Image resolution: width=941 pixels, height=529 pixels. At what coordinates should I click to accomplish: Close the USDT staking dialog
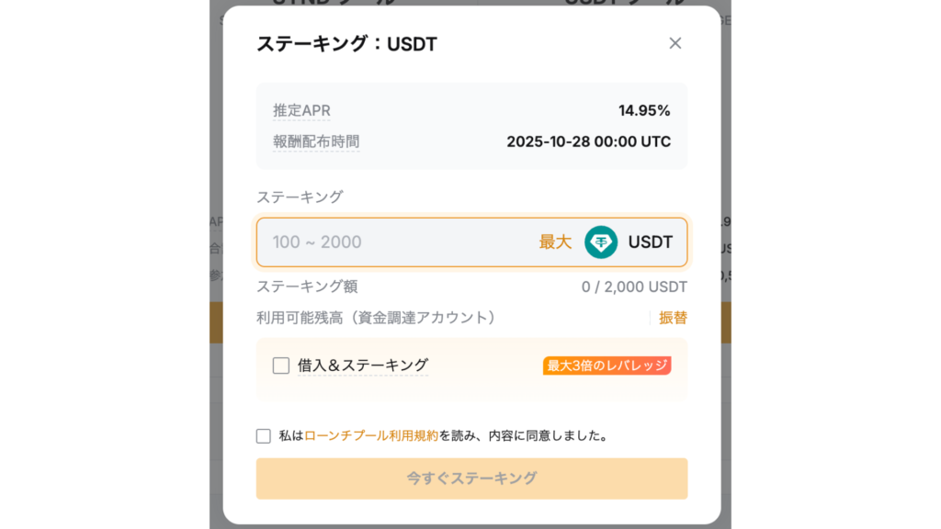(x=675, y=43)
